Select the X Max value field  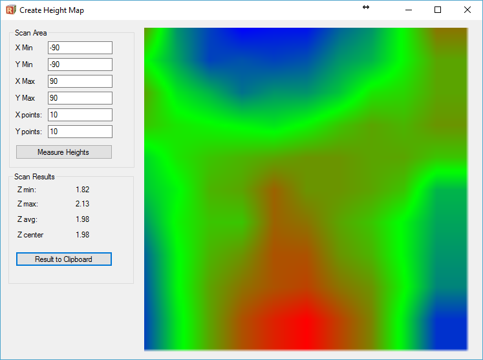(x=80, y=81)
